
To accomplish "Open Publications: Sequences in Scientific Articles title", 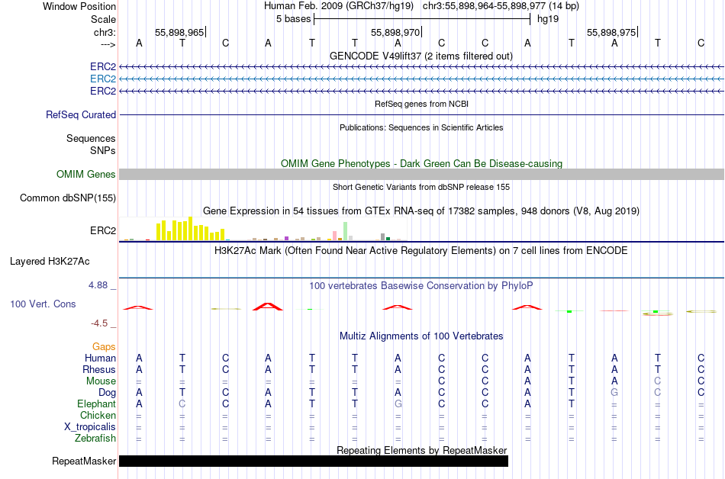I will pyautogui.click(x=421, y=127).
